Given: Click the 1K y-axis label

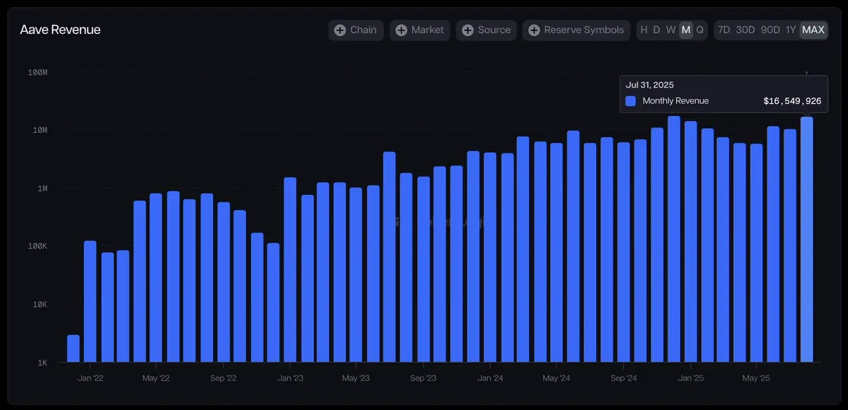Looking at the screenshot, I should (42, 363).
